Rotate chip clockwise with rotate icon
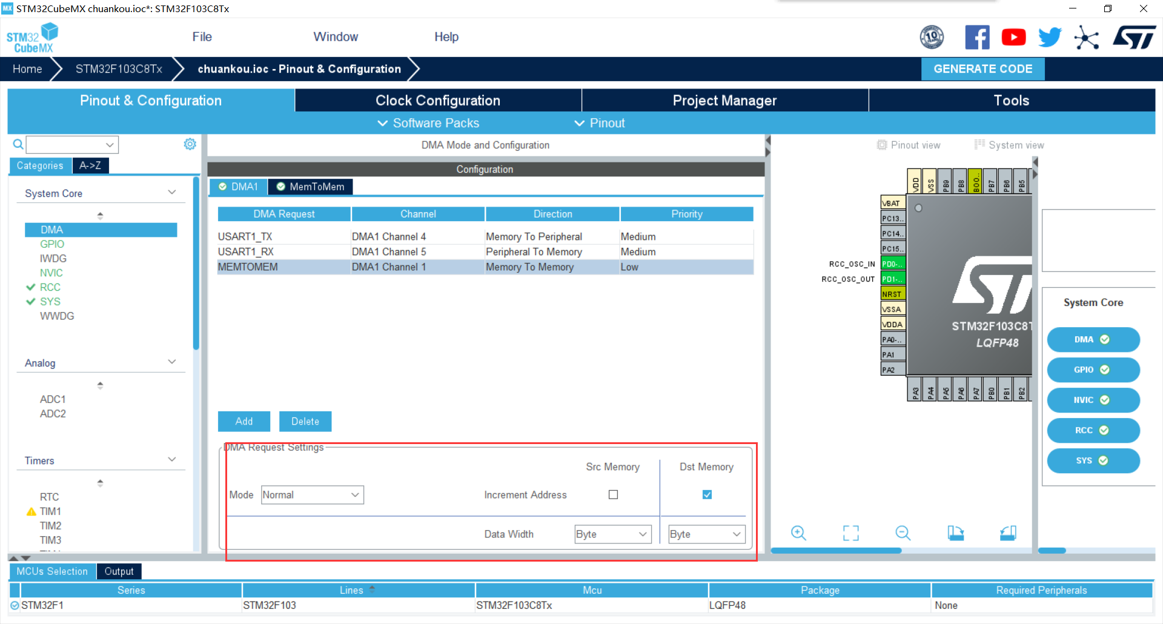This screenshot has width=1163, height=624. [x=955, y=533]
